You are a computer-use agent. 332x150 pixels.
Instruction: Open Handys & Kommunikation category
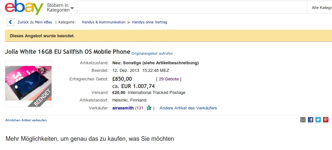click(x=103, y=22)
